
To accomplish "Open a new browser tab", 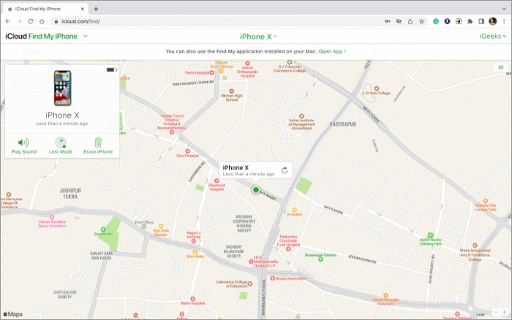I will [96, 8].
